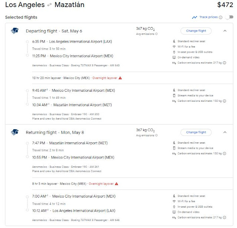The image size is (237, 228).
Task: Click the returning flight Aeromexico logo
Action: coord(15,132)
